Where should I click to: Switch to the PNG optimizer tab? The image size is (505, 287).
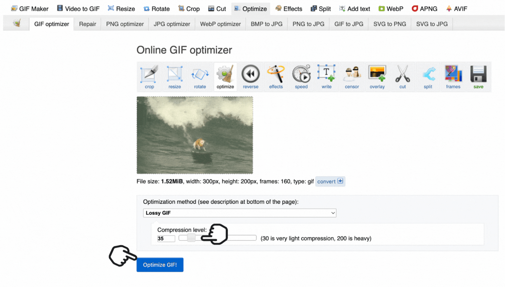[x=124, y=24]
